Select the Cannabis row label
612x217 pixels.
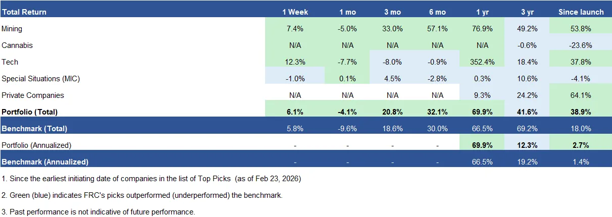17,45
